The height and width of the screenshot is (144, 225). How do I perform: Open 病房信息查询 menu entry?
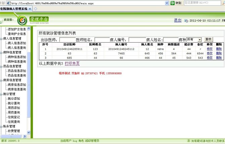tap(17, 89)
